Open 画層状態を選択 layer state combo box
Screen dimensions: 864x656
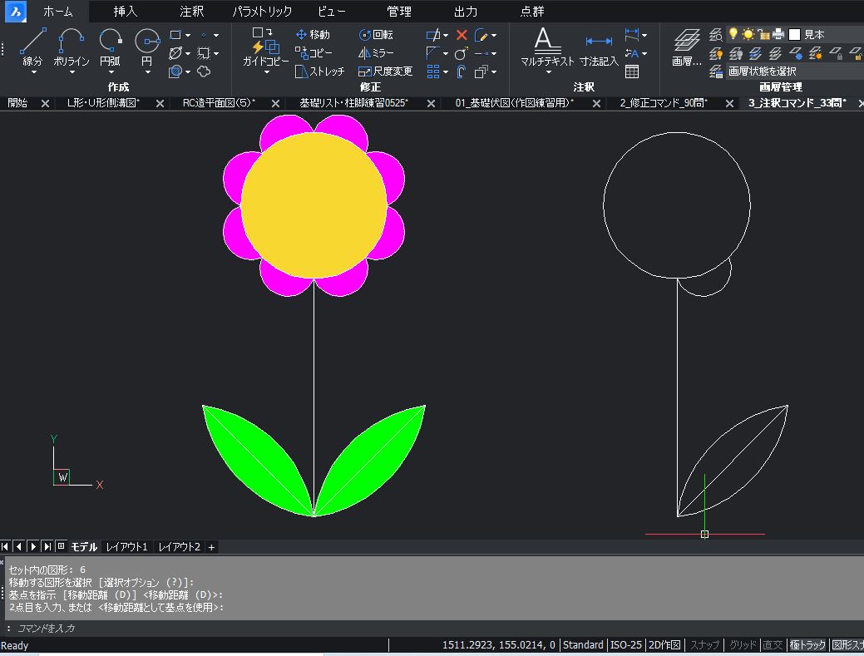coord(793,71)
